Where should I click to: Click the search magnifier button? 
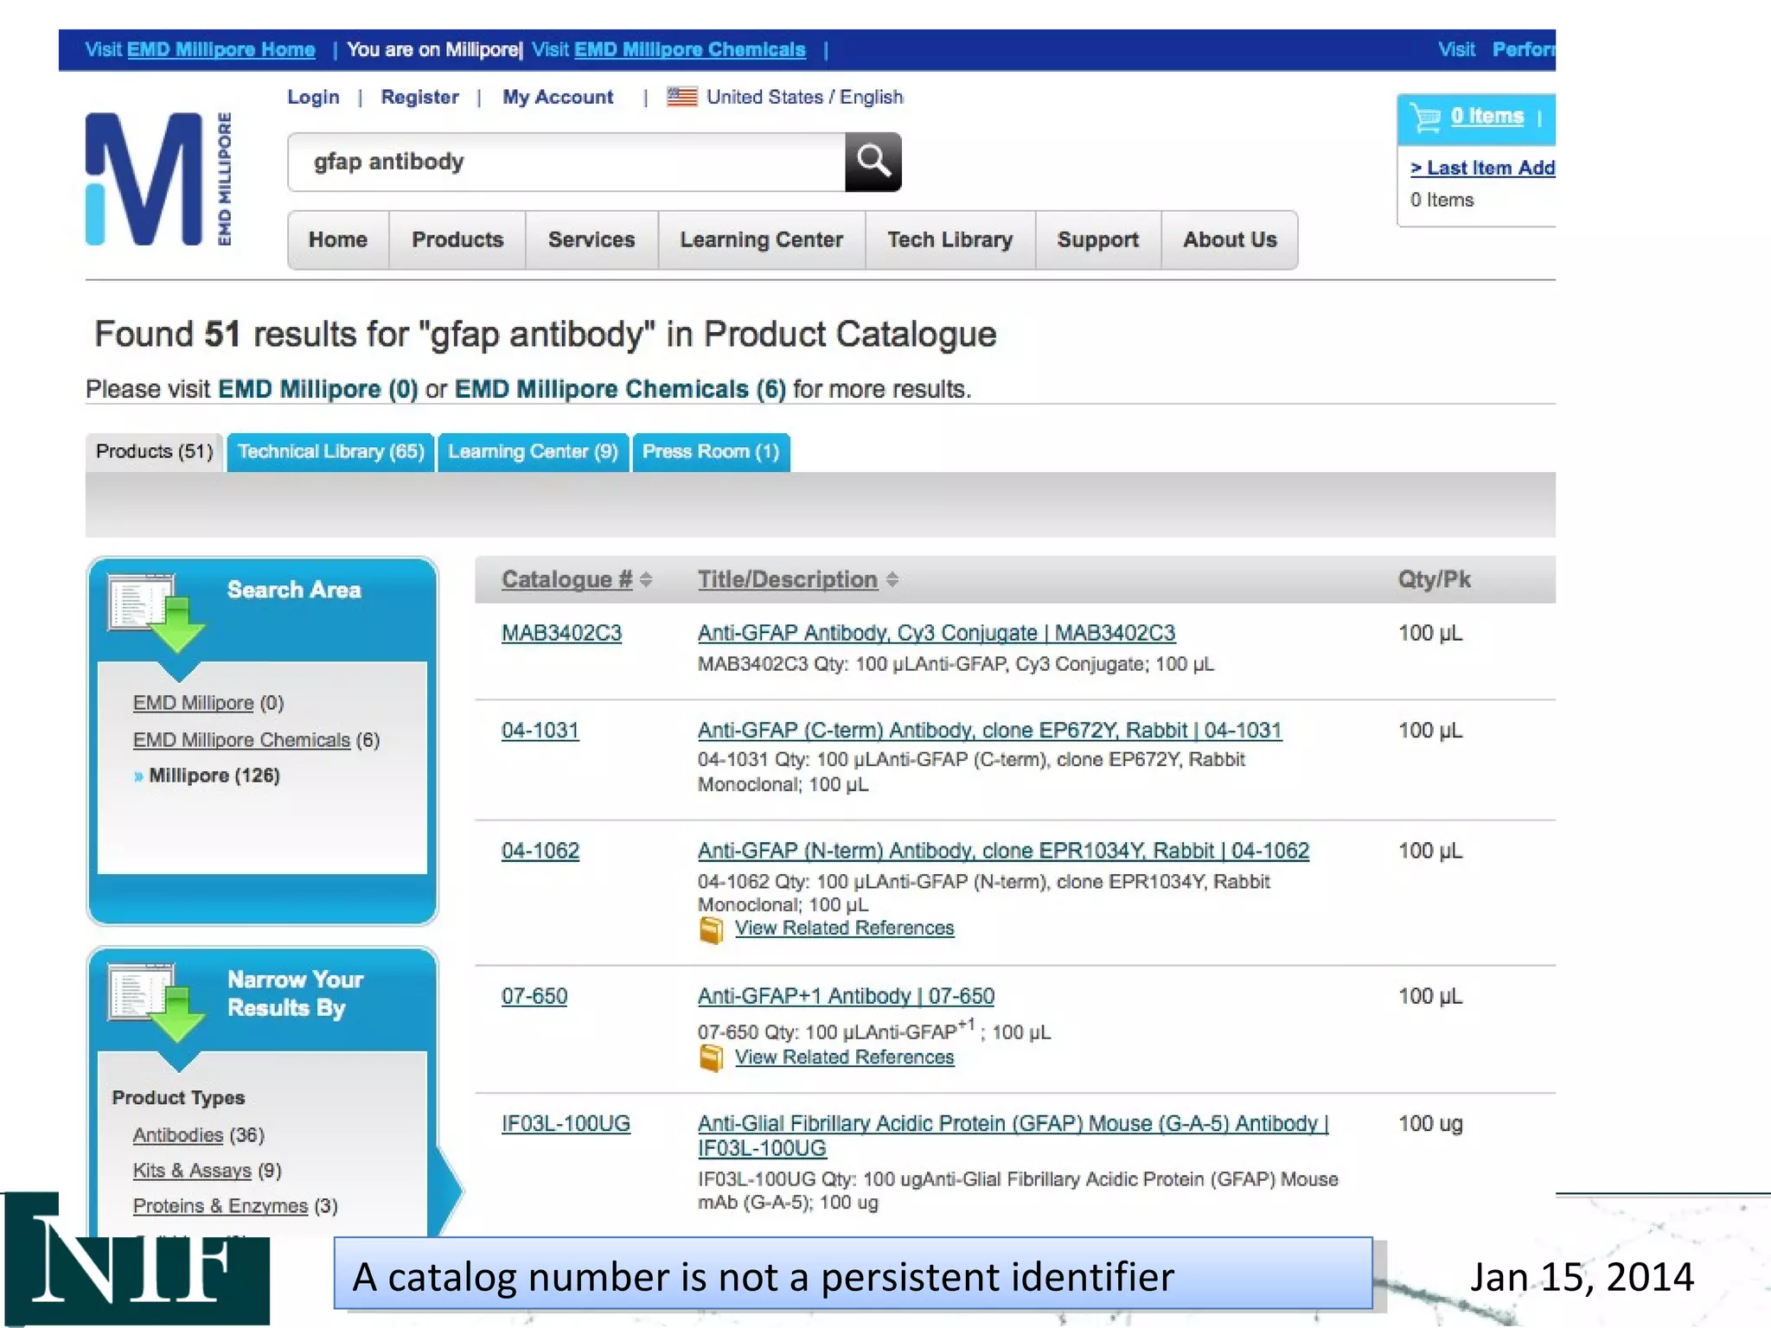[x=873, y=162]
